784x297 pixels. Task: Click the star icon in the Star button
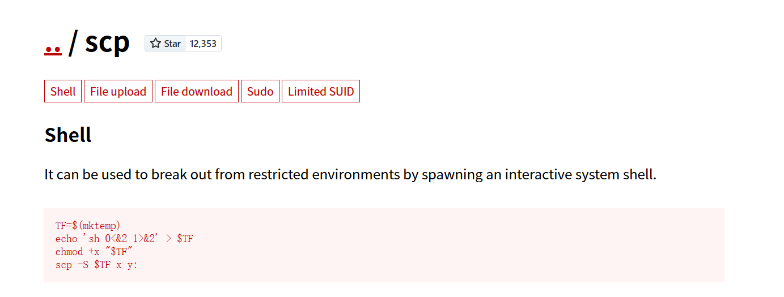point(156,44)
